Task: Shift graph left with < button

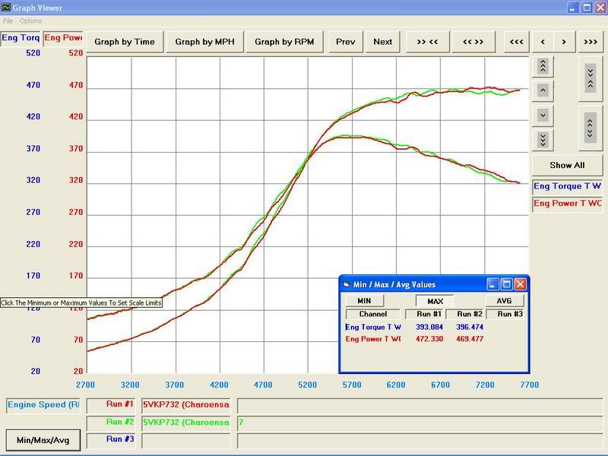Action: click(543, 42)
